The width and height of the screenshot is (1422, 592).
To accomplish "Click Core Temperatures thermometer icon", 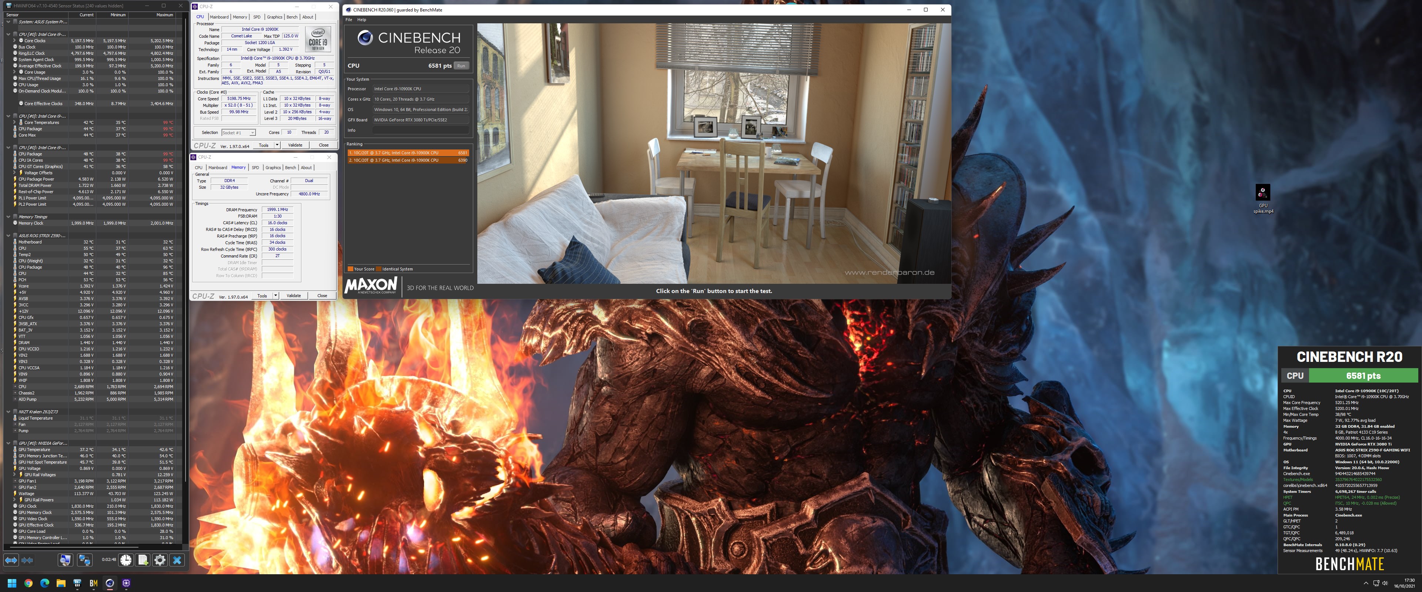I will click(21, 122).
